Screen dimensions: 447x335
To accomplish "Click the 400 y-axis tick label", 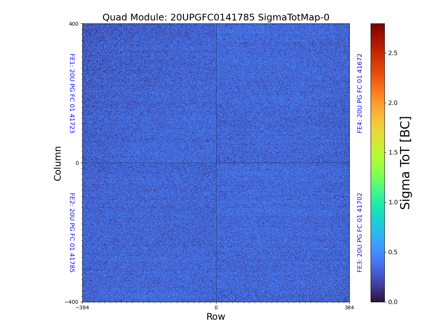I will tap(74, 24).
